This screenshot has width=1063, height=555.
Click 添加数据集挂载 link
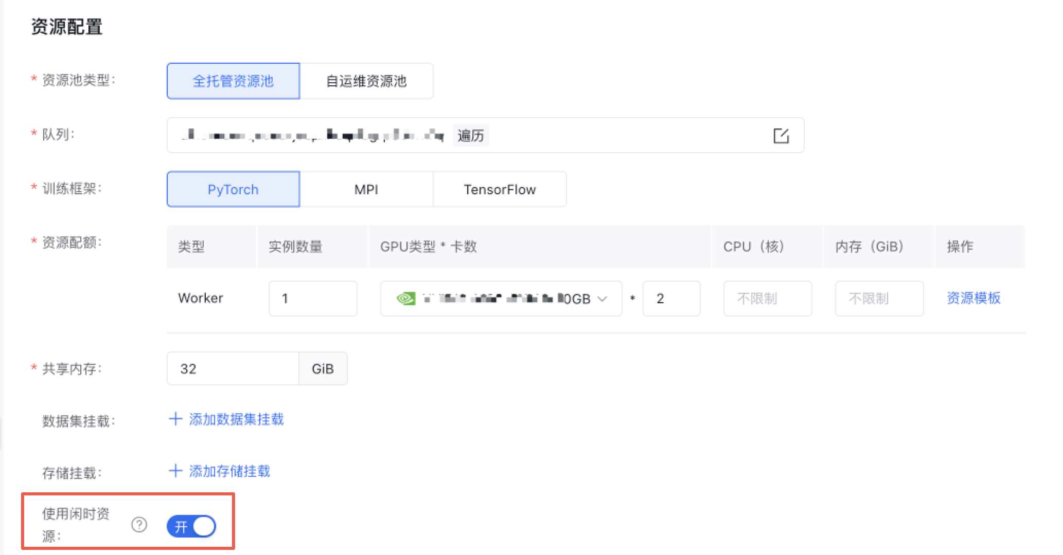click(236, 419)
